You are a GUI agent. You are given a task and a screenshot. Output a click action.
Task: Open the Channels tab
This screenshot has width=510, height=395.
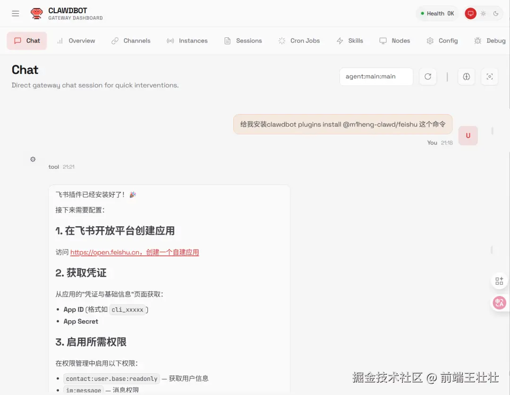tap(131, 41)
